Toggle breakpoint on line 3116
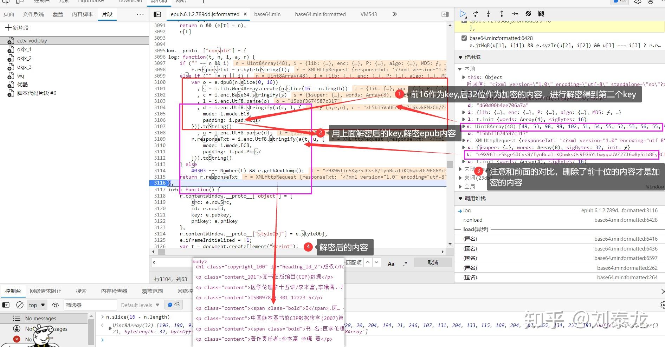This screenshot has height=347, width=665. click(x=159, y=183)
